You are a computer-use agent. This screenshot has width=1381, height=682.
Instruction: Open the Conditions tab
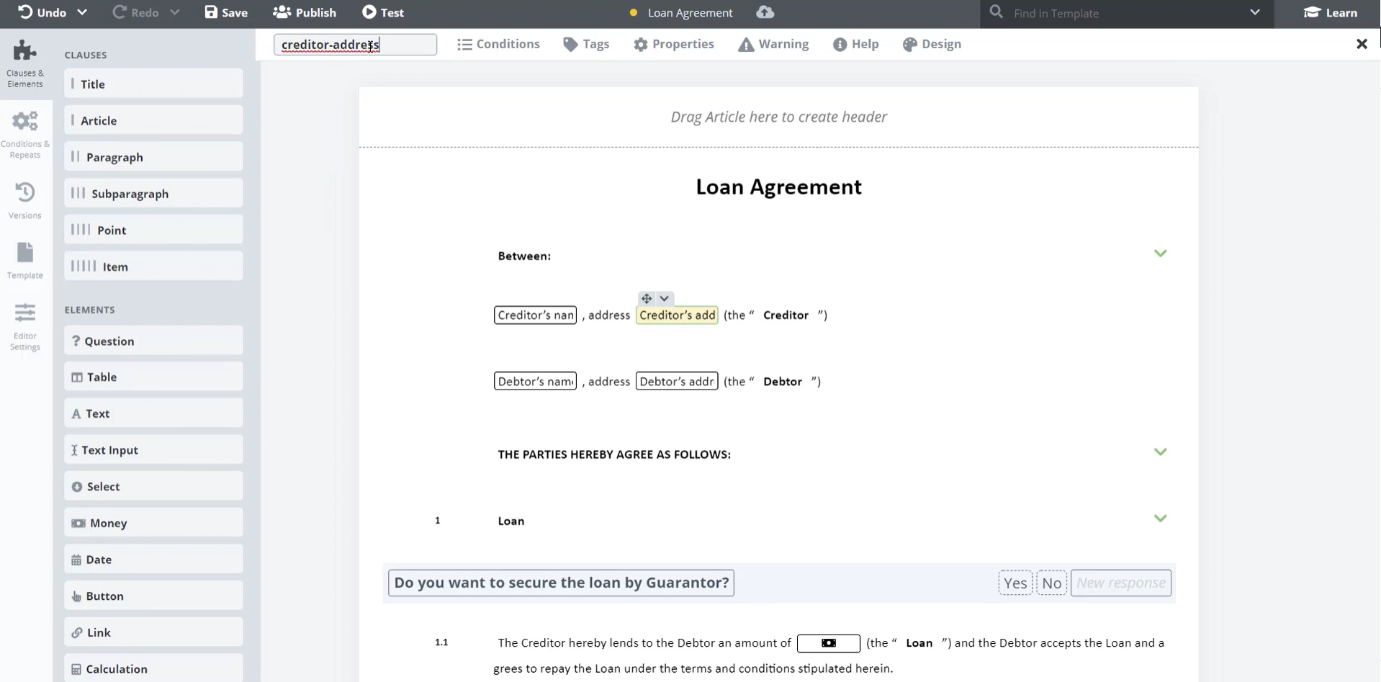pyautogui.click(x=498, y=44)
